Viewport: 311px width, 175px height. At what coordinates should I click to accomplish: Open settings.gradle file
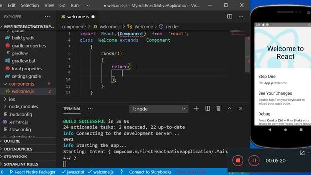(26, 76)
